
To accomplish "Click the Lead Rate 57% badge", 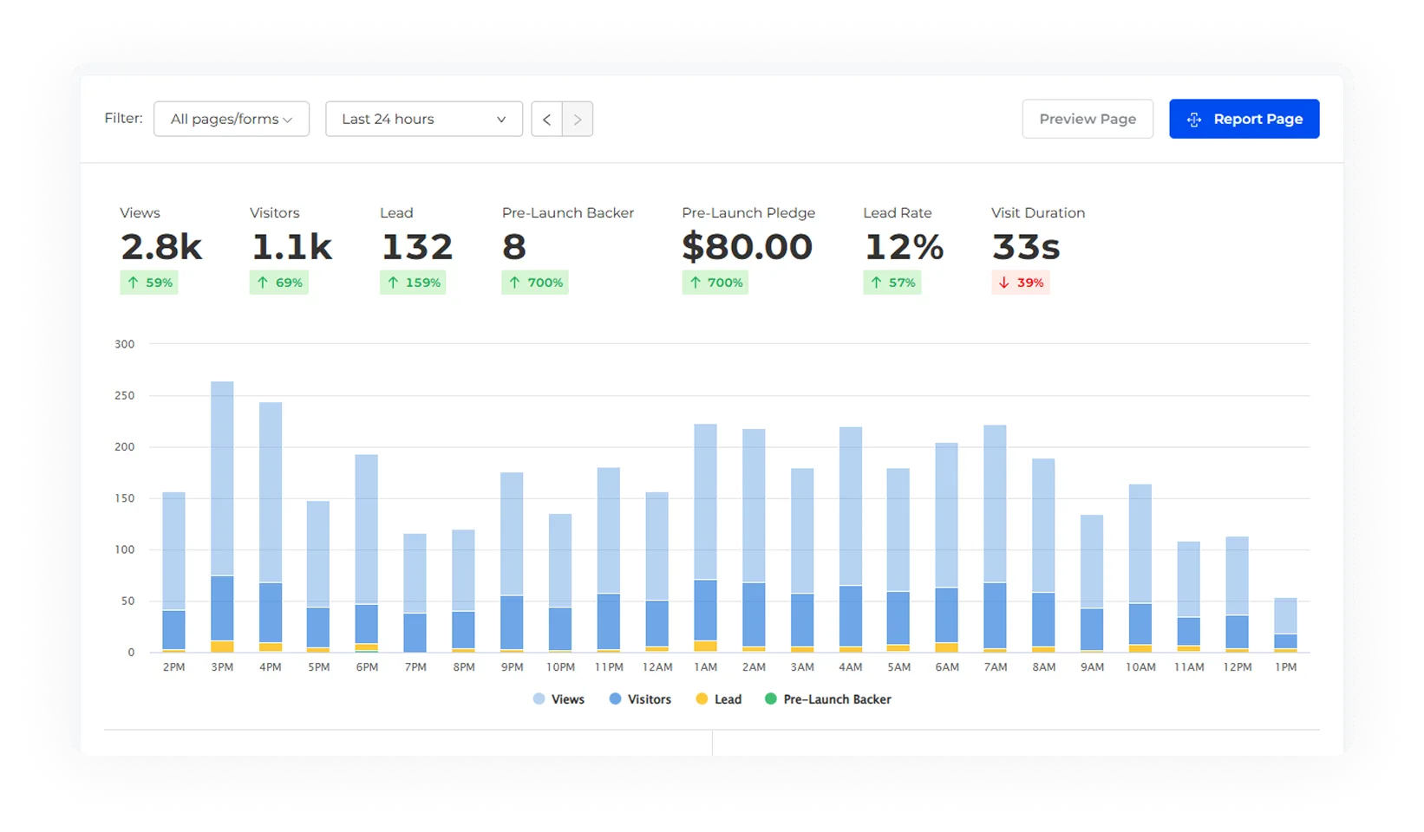I will 892,282.
